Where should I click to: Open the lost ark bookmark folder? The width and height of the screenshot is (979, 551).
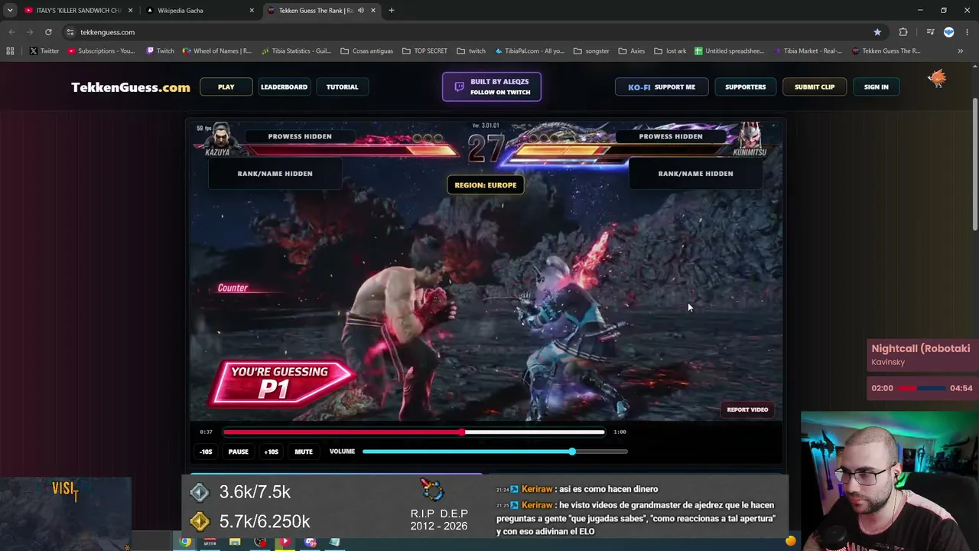[671, 51]
